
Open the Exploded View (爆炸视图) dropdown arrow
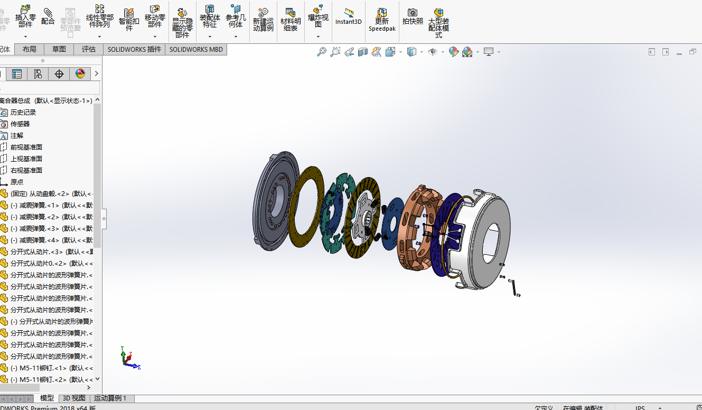(x=318, y=37)
